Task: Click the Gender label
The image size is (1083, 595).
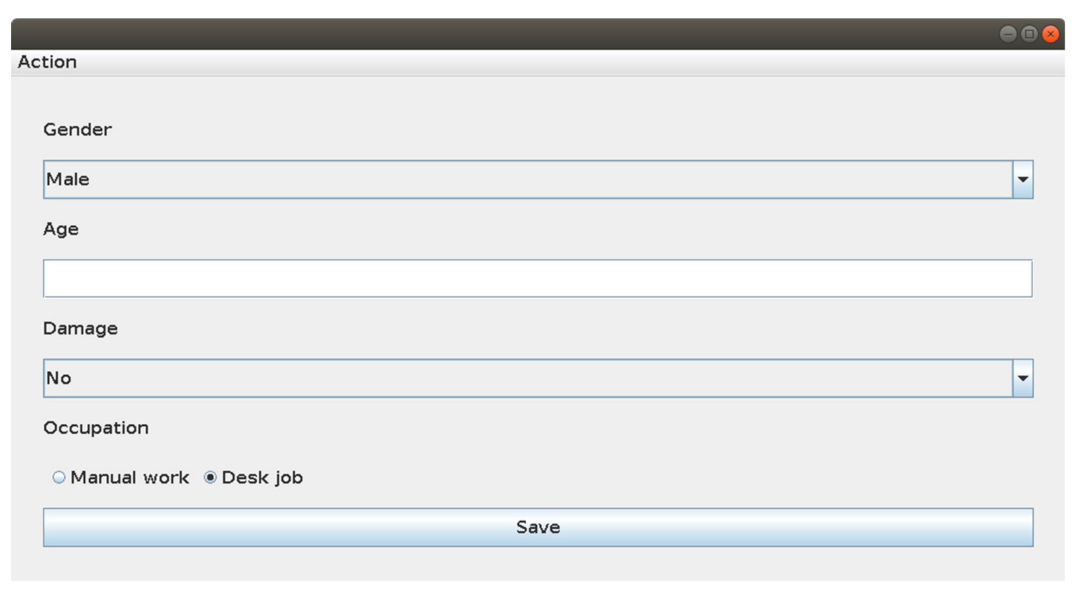Action: click(x=77, y=129)
